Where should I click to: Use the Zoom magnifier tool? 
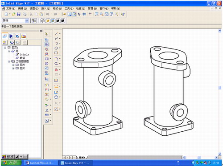coord(102,14)
